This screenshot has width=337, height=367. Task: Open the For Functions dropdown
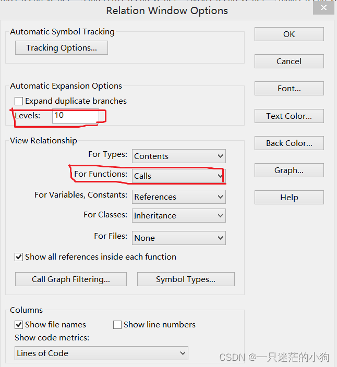179,176
